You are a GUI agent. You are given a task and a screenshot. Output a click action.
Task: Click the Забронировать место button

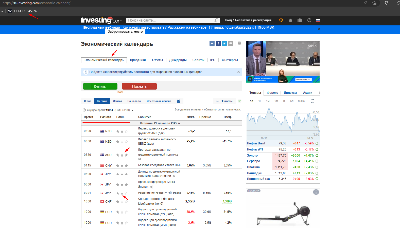[125, 32]
